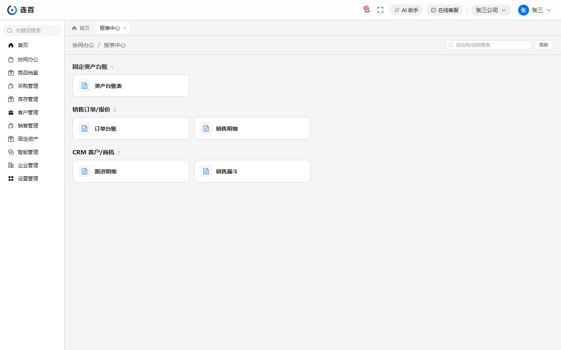This screenshot has height=350, width=561.
Task: Open the AI 助手 assistant
Action: point(406,10)
